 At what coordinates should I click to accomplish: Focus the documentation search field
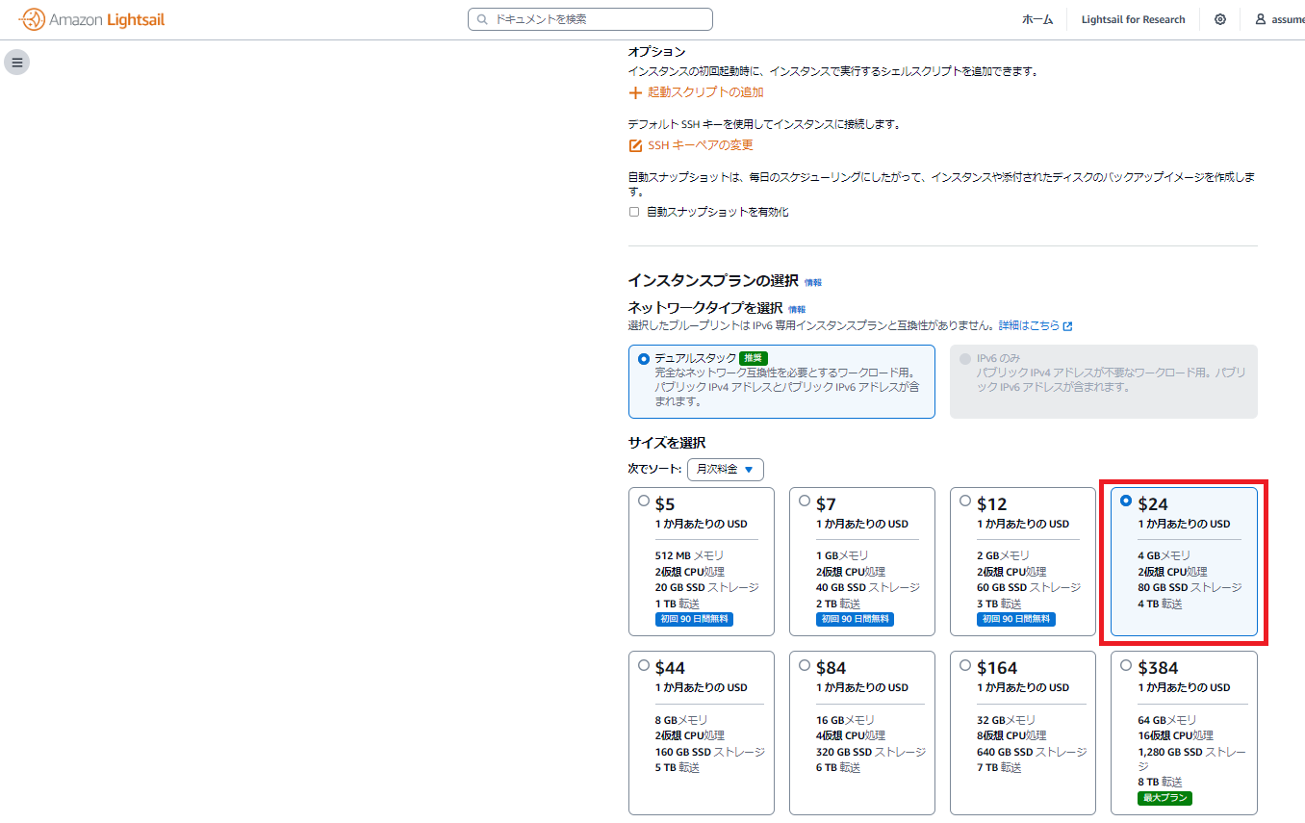pos(590,19)
